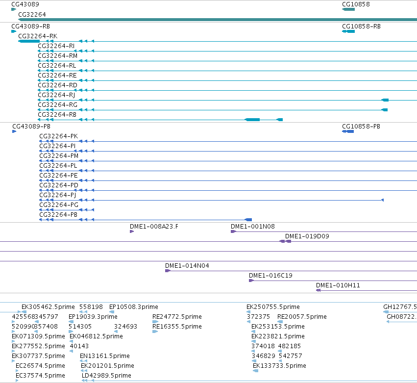The width and height of the screenshot is (417, 383).
Task: Select the CG32264-PJ protein label
Action: [57, 195]
